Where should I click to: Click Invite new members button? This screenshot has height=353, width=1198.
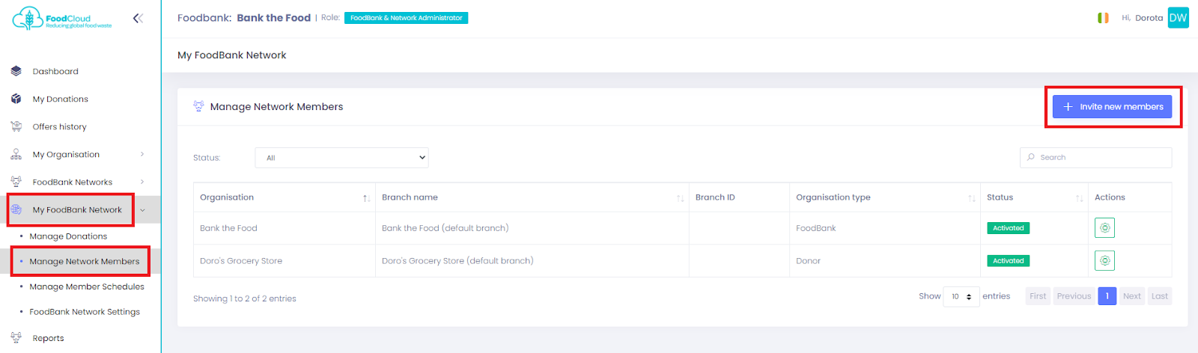1112,107
